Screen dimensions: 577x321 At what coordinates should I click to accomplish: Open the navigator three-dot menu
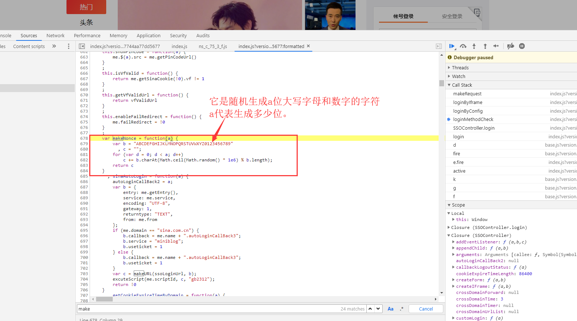tap(69, 46)
